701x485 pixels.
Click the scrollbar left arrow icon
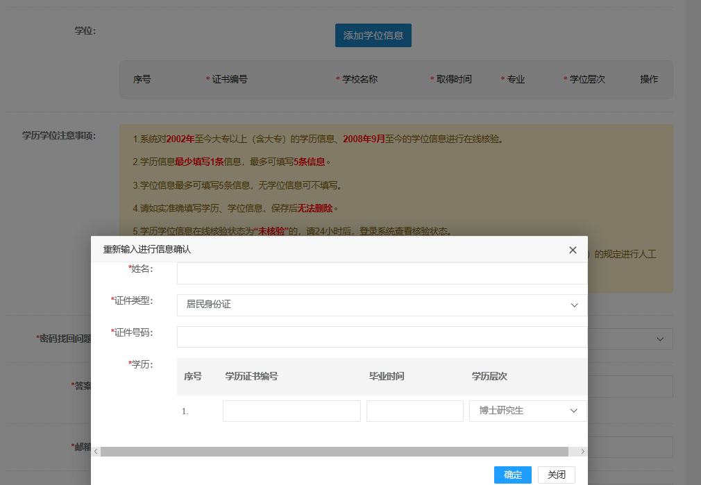(97, 451)
